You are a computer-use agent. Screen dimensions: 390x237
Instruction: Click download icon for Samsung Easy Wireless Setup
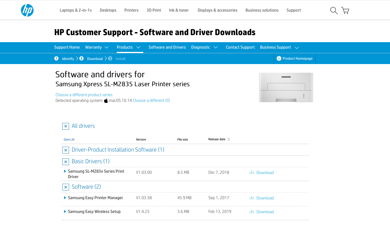coord(252,212)
